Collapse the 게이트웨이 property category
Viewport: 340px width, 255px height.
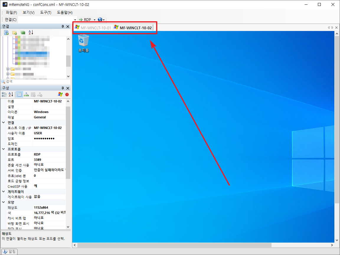pyautogui.click(x=4, y=192)
